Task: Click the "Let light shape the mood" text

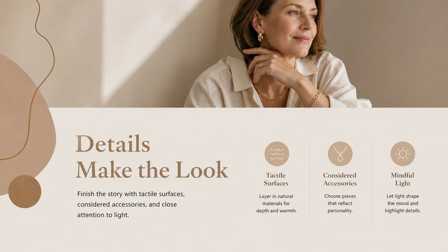Action: [x=403, y=203]
